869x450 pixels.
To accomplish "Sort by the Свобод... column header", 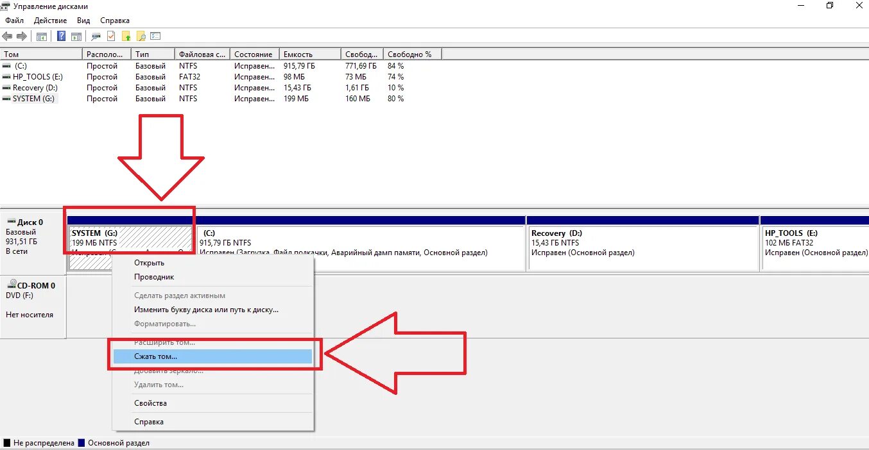I will pos(362,54).
